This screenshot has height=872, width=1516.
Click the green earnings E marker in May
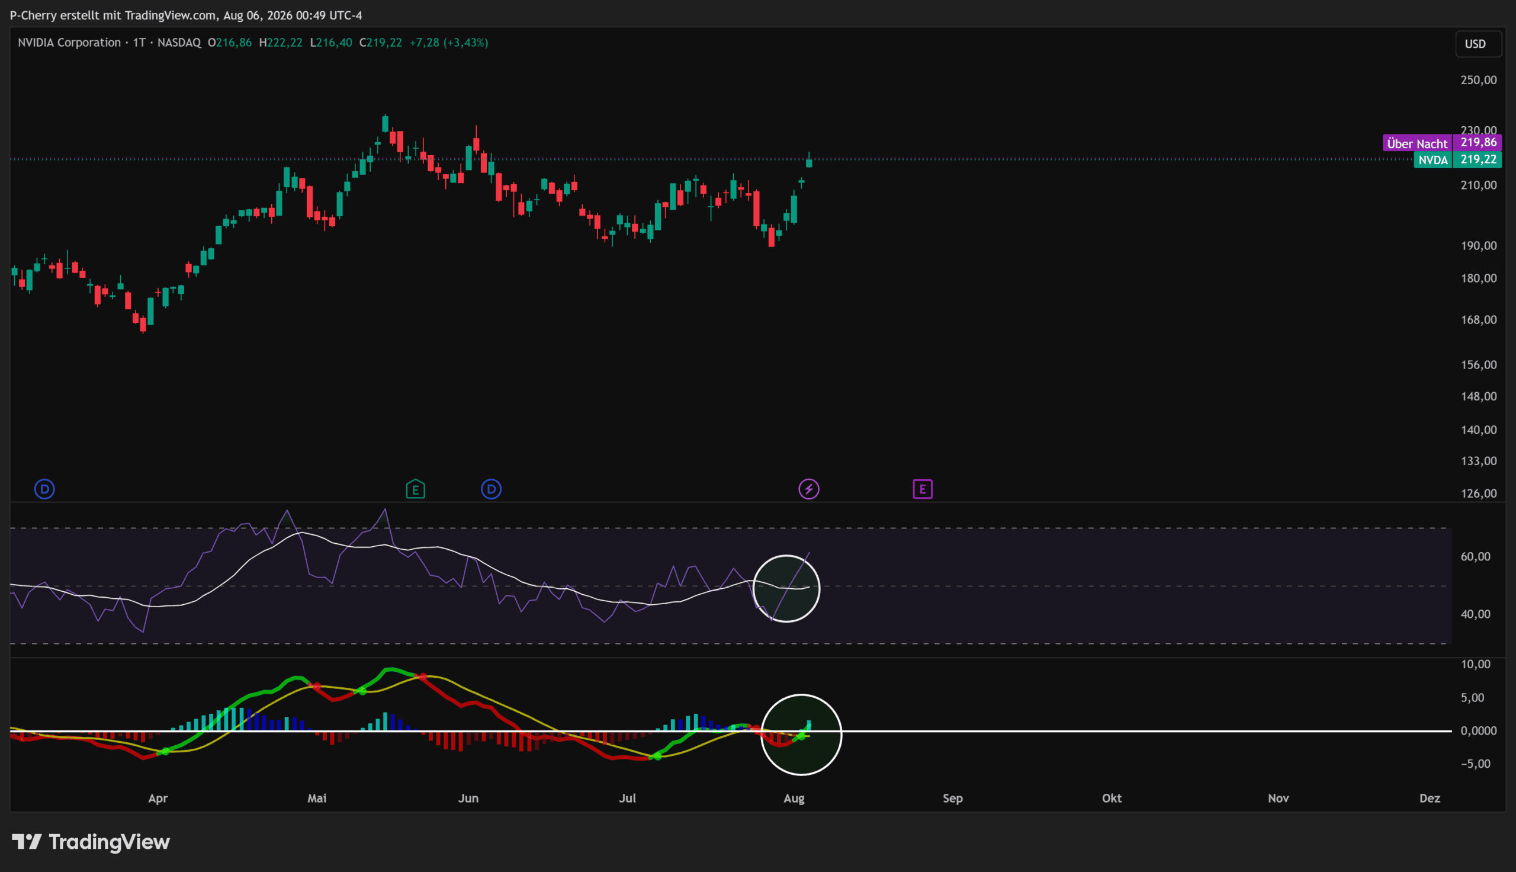(415, 489)
